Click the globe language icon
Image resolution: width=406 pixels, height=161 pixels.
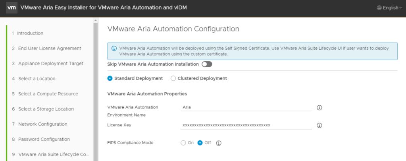click(379, 8)
